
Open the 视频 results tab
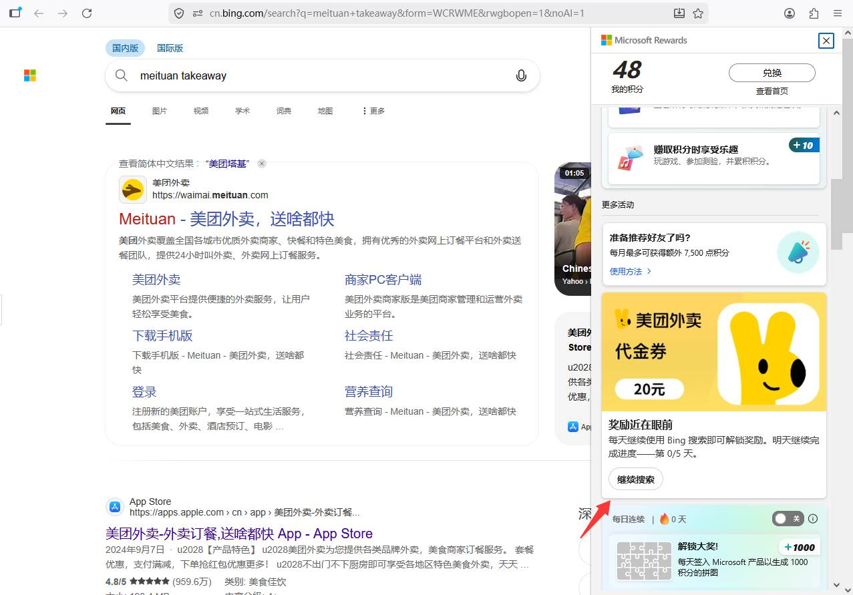pyautogui.click(x=201, y=111)
